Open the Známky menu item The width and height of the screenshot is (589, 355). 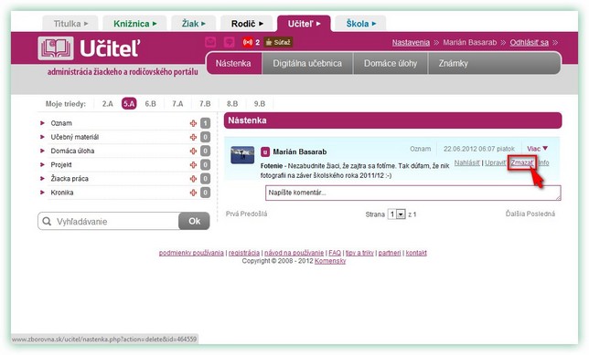[453, 63]
